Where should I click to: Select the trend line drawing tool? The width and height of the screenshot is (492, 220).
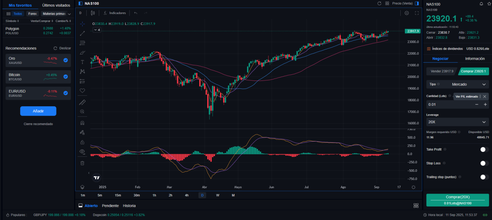coord(82,33)
